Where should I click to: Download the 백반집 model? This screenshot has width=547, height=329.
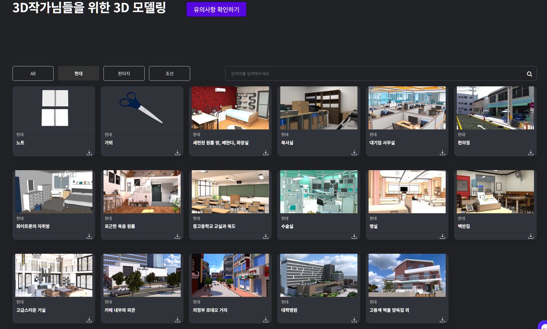pos(531,236)
